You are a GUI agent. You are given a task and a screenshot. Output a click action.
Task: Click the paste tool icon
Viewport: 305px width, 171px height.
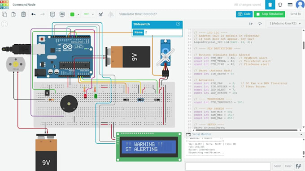point(14,14)
